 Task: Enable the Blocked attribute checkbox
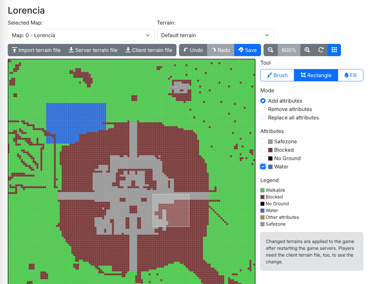263,150
